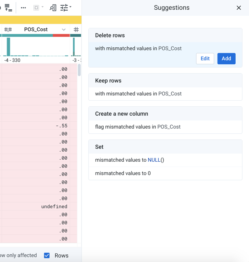Click the teal valid segment of POS_Cost quality bar
This screenshot has width=249, height=262.
tap(27, 36)
